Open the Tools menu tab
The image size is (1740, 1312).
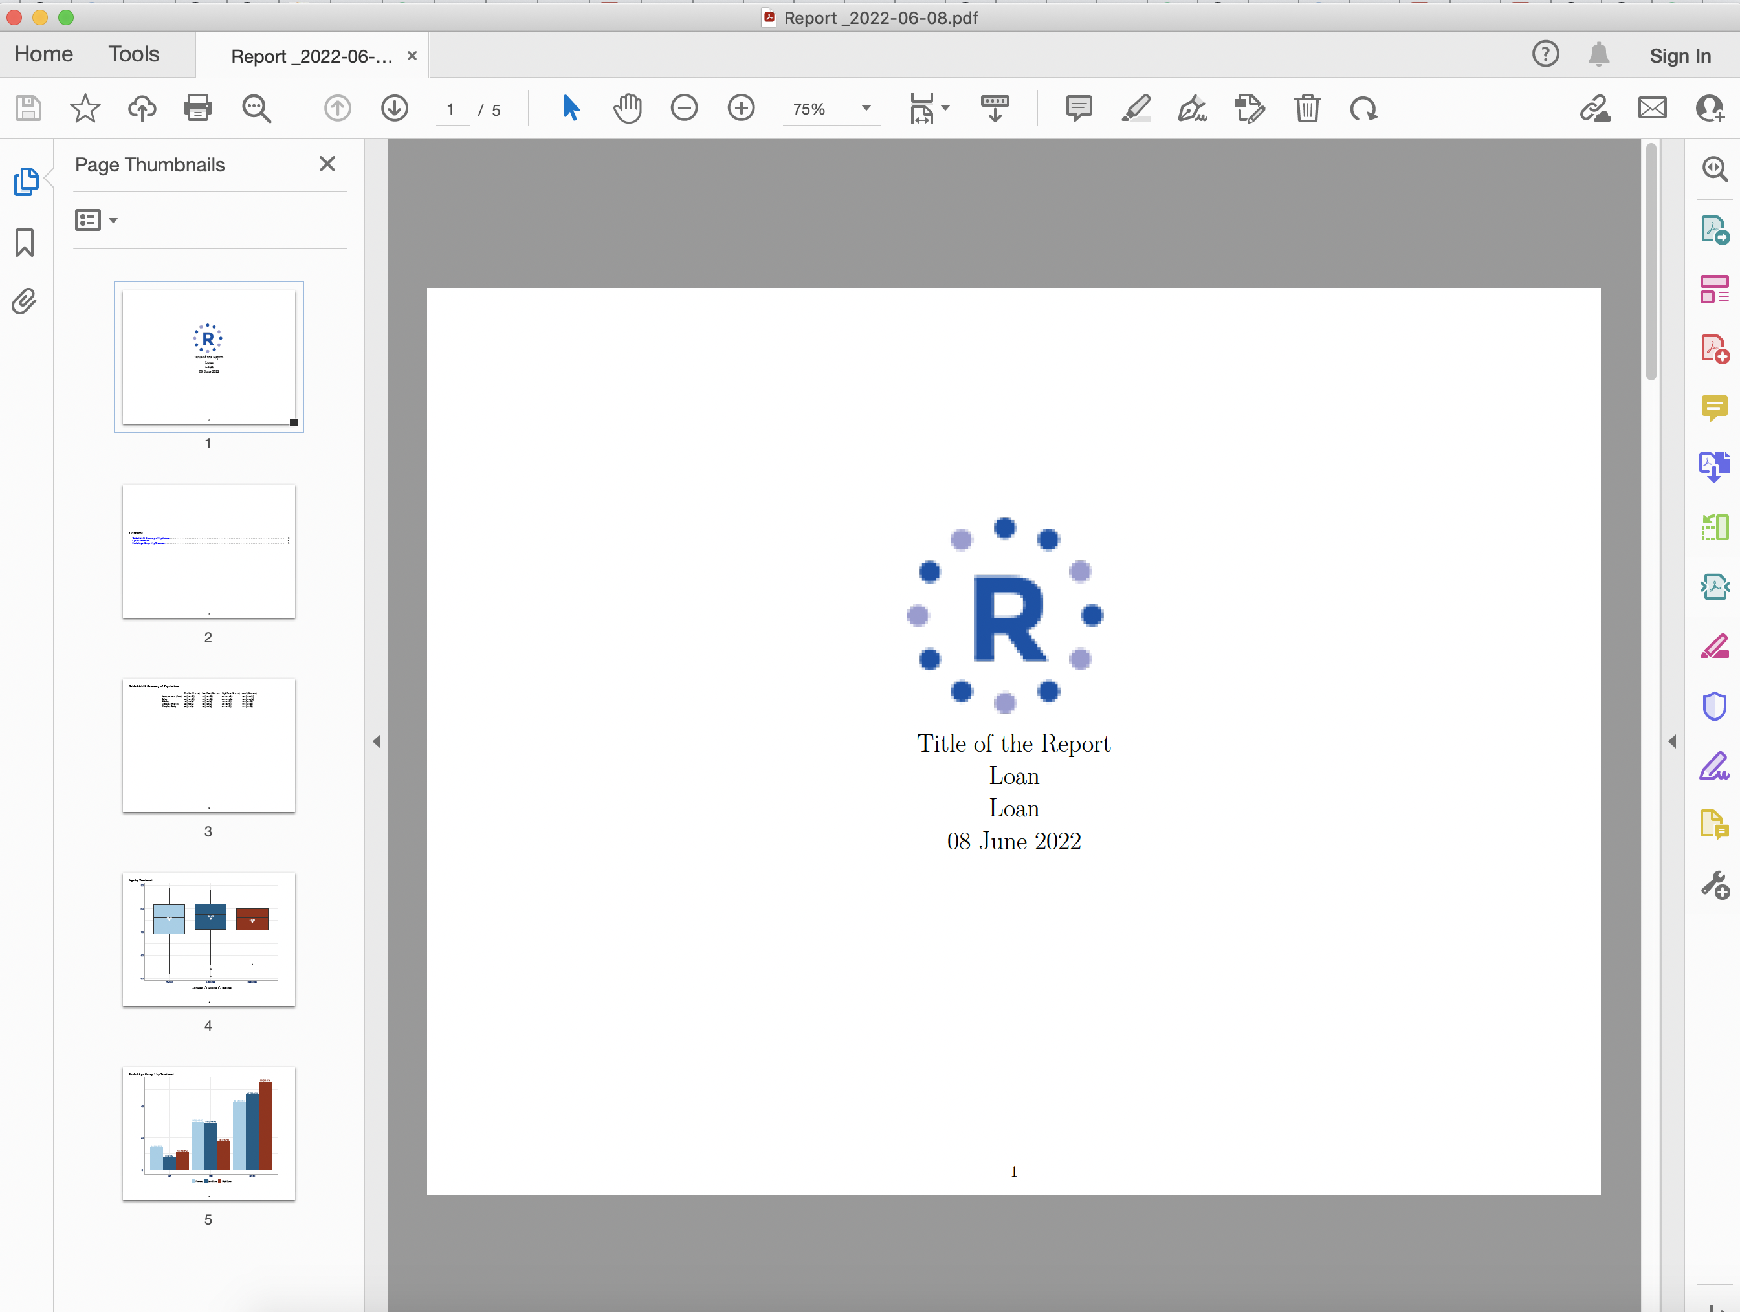[x=133, y=54]
